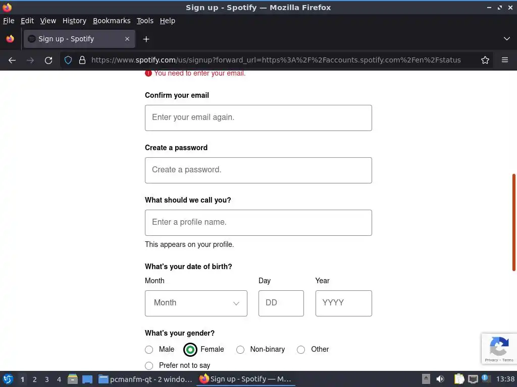Click the reCAPTCHA Privacy link
This screenshot has height=387, width=517.
point(491,360)
